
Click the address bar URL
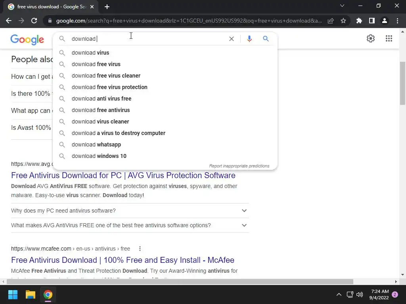[x=189, y=21]
